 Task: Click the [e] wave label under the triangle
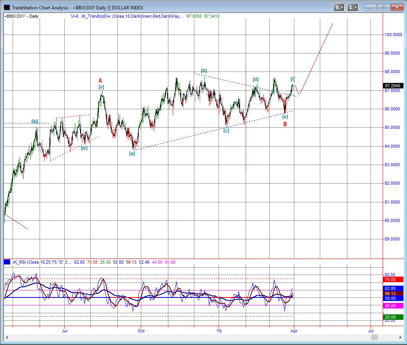[x=285, y=117]
